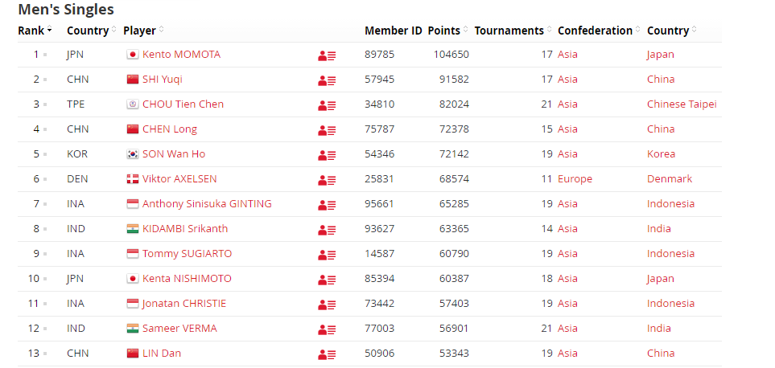Viewport: 775px width, 368px height.
Task: Open Jonatan CHRISTIE player page
Action: click(183, 304)
